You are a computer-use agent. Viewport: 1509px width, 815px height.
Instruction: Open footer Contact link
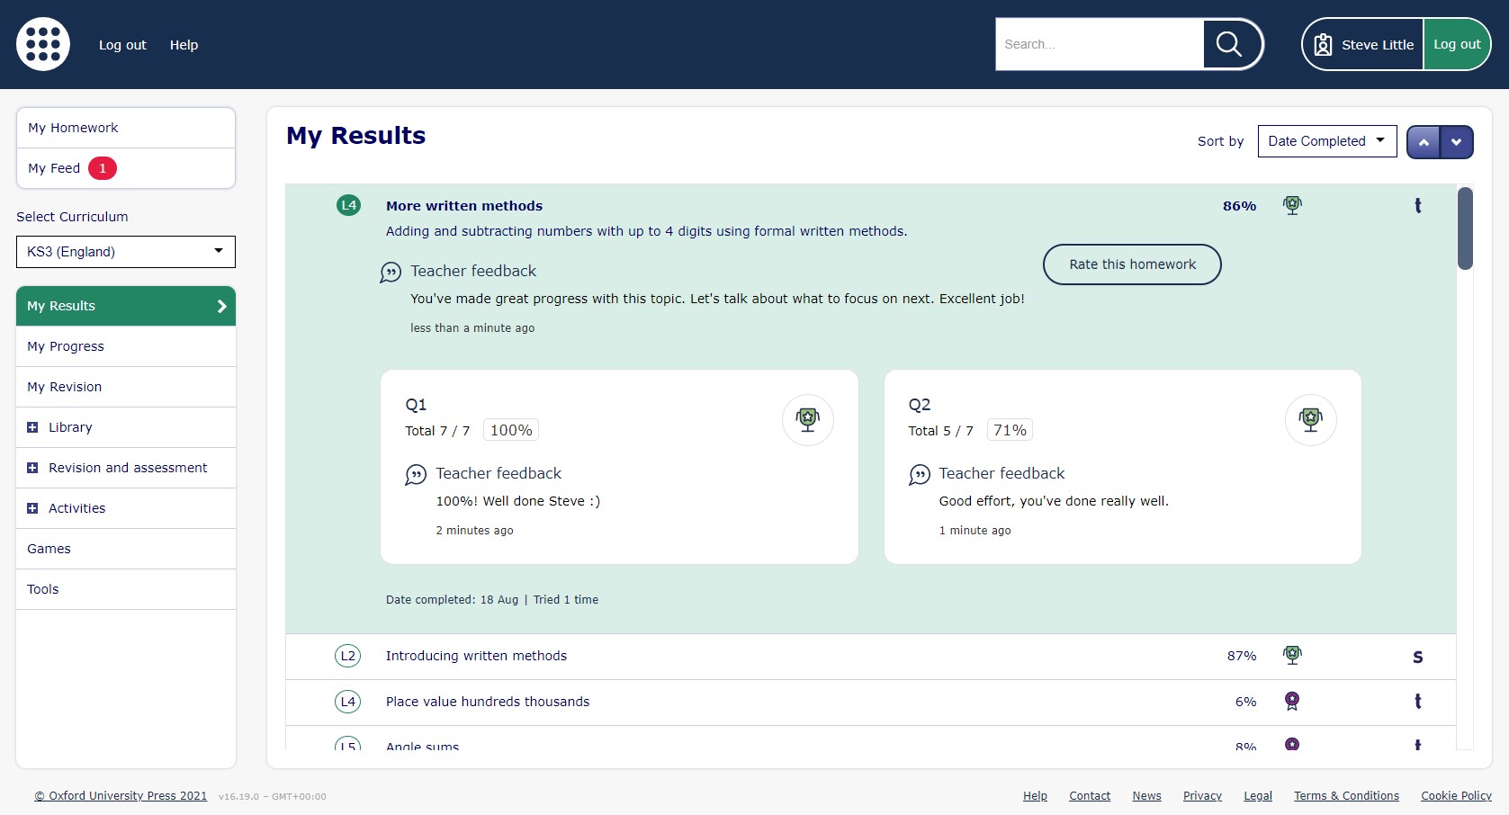coord(1090,796)
